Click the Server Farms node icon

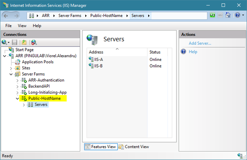click(17, 74)
